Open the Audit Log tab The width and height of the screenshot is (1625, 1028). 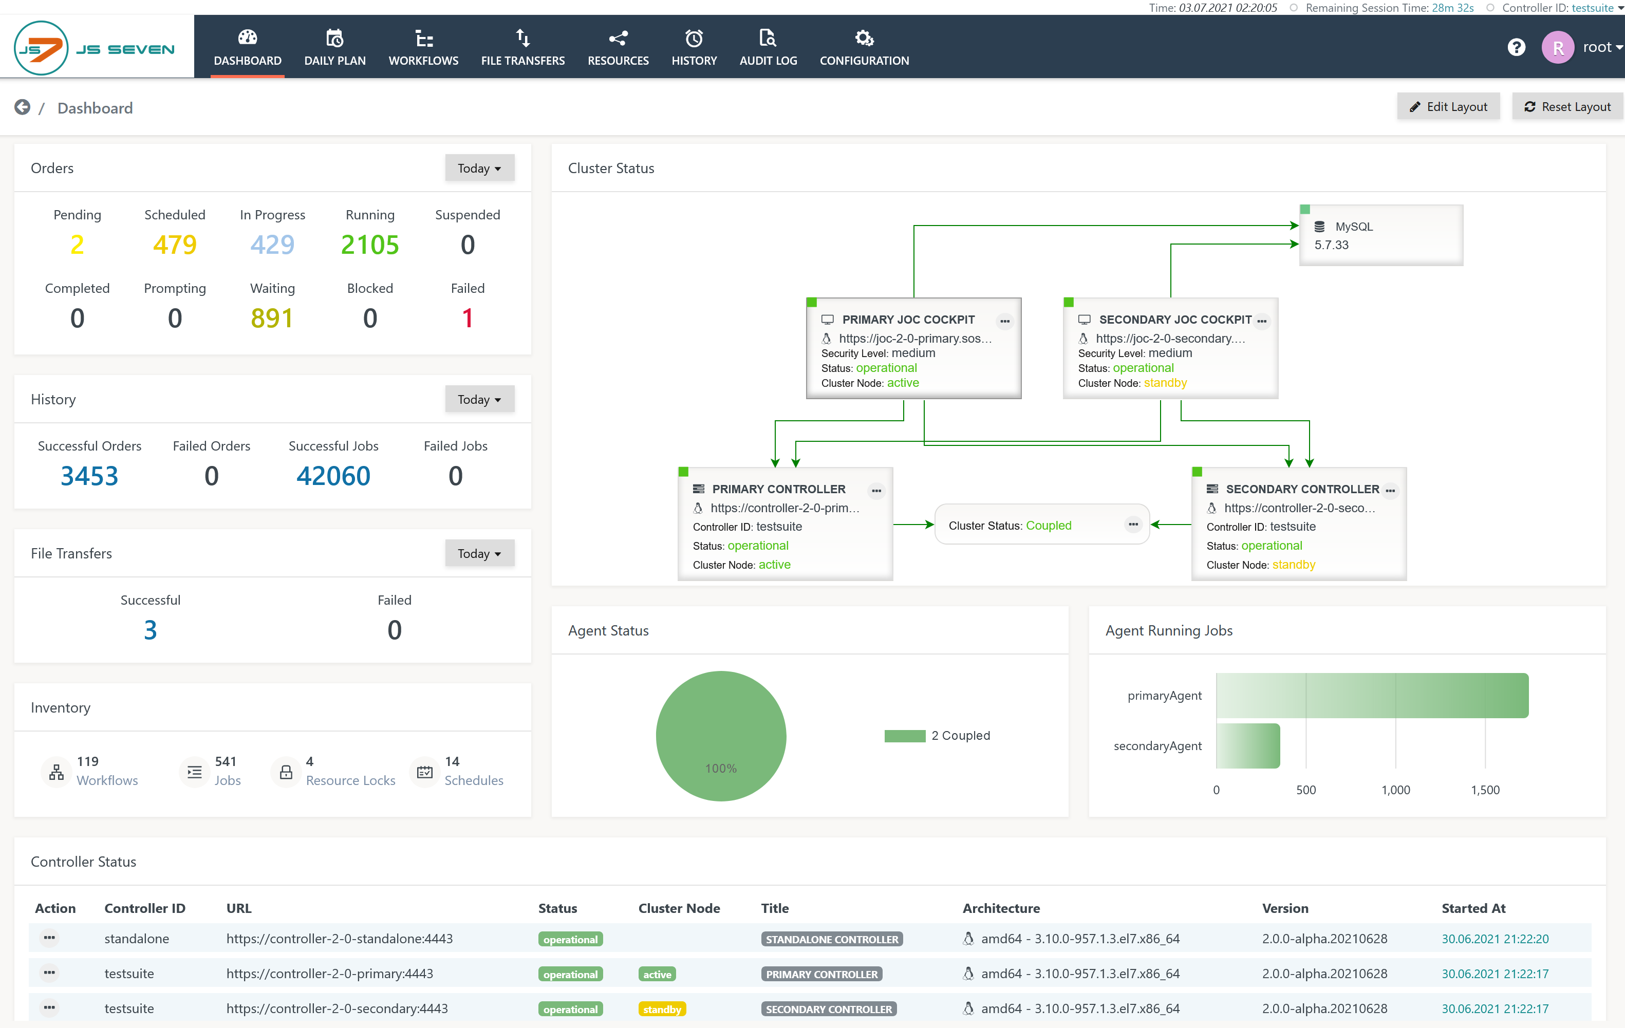click(768, 47)
